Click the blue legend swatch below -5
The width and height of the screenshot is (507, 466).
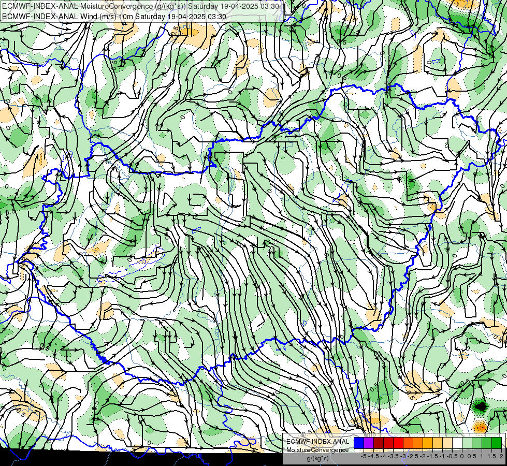tap(359, 443)
